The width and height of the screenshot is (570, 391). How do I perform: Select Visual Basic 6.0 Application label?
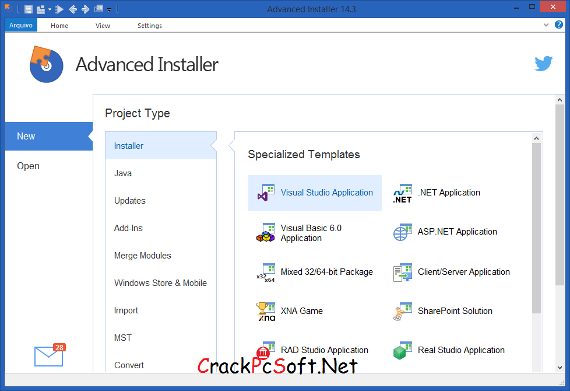tap(311, 233)
